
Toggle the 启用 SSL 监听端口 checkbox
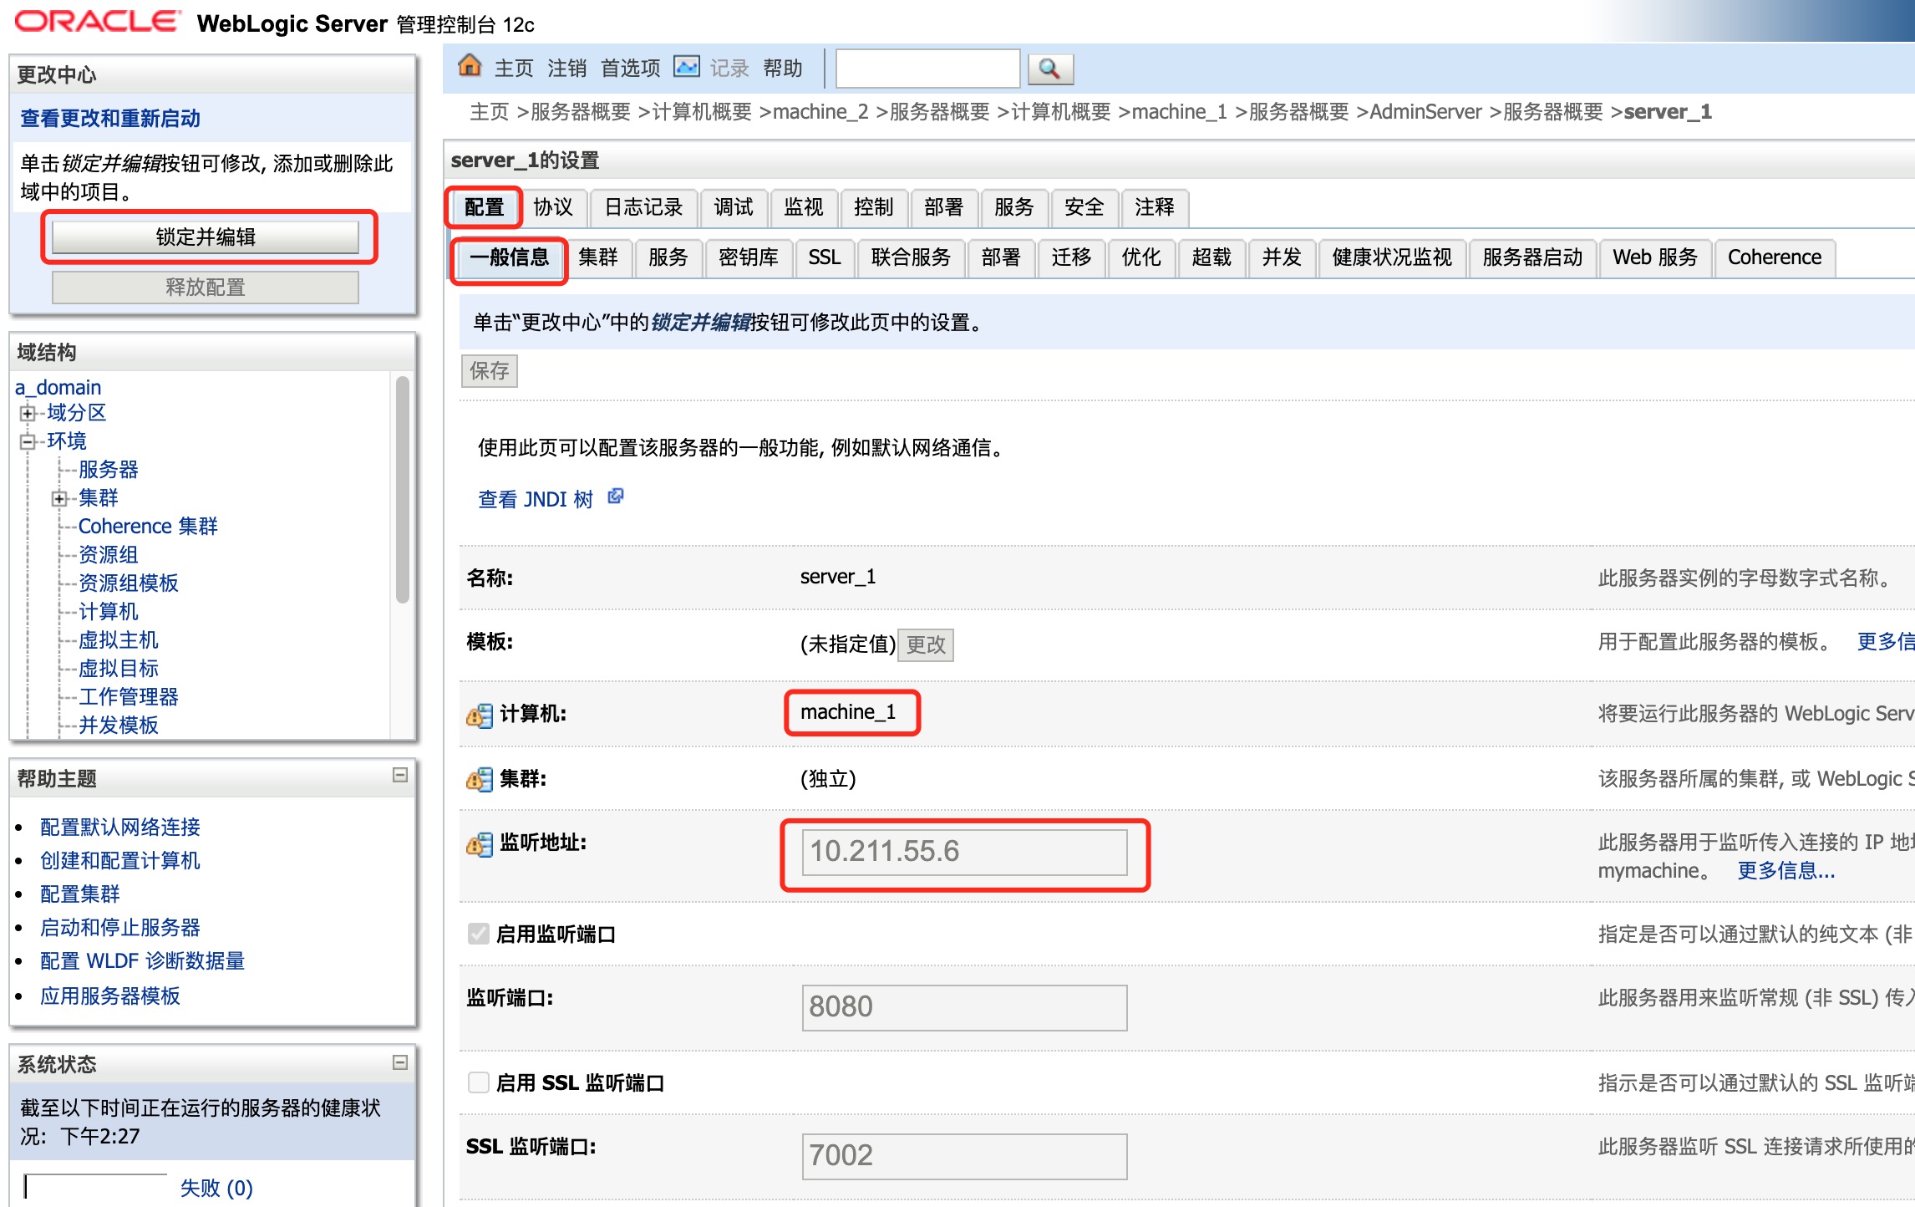pyautogui.click(x=479, y=1082)
